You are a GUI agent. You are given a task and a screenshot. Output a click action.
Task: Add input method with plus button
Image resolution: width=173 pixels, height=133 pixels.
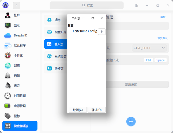click(131, 122)
